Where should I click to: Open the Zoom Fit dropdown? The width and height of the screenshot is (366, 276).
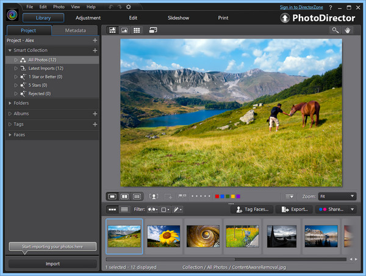[336, 197]
